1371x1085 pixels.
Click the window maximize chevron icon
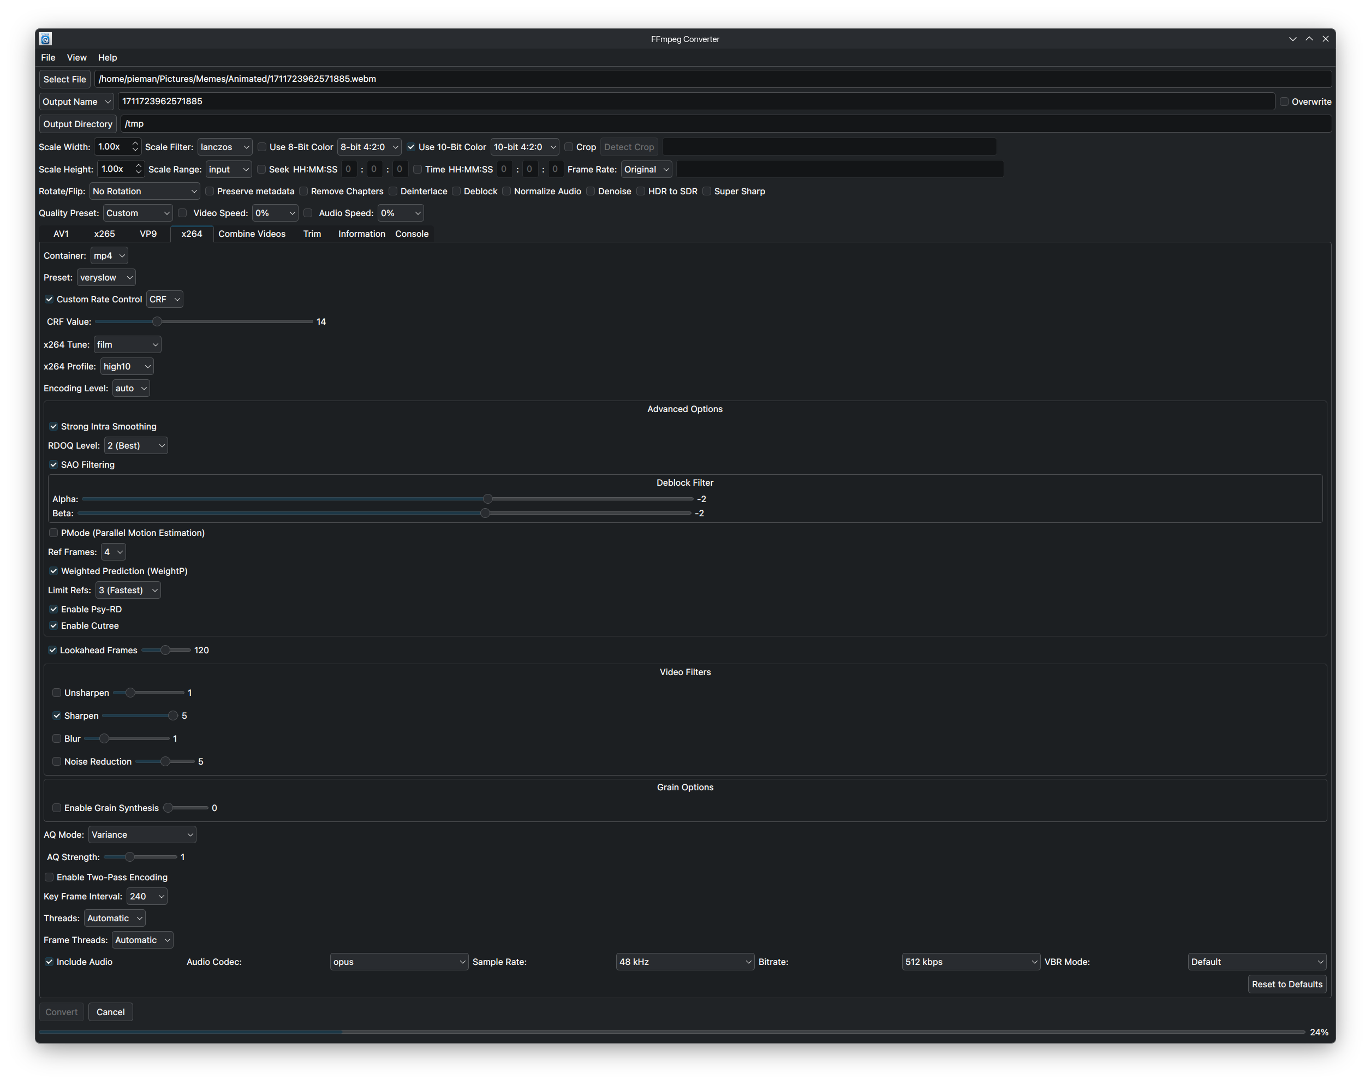[x=1309, y=39]
